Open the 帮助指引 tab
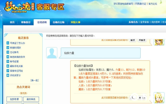 tap(26, 22)
